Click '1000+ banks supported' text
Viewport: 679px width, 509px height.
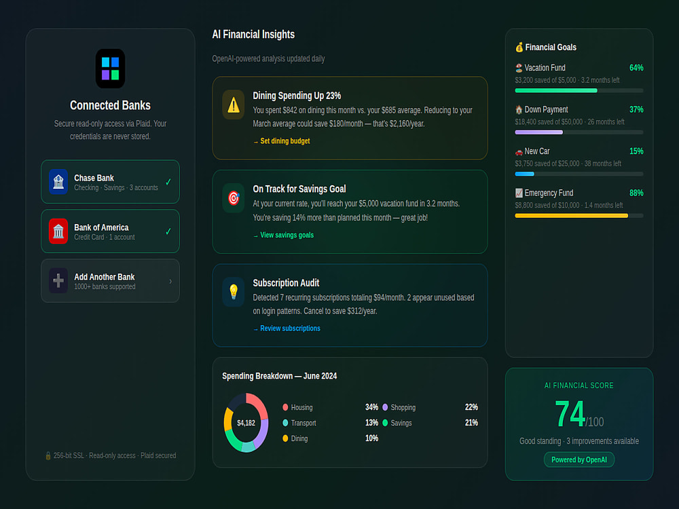[x=105, y=287]
